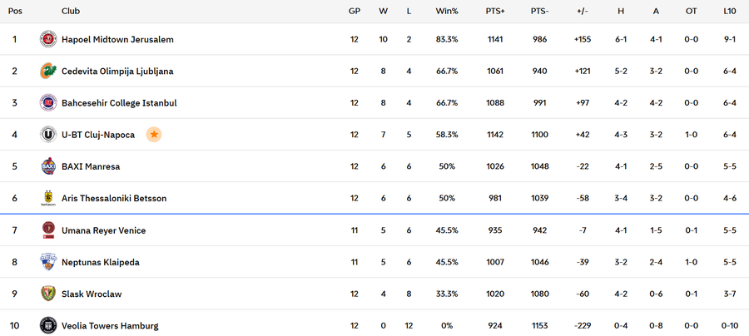Click the Aris Thessaloniki Betsson logo
This screenshot has height=336, width=749.
(x=48, y=198)
